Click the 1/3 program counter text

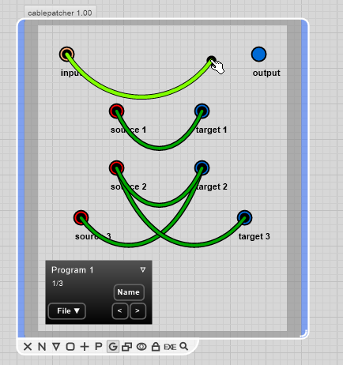[58, 284]
